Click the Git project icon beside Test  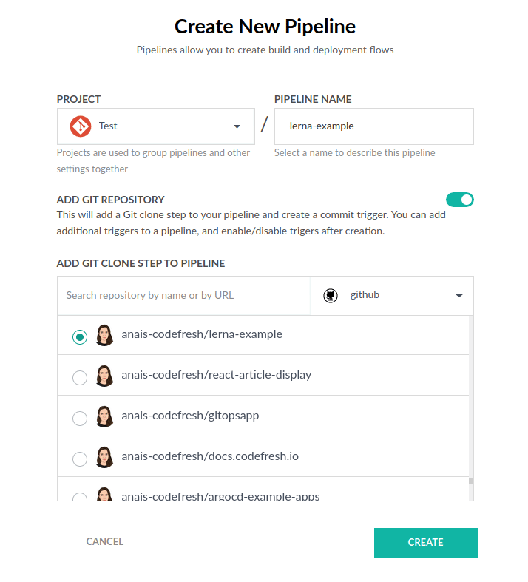point(81,126)
